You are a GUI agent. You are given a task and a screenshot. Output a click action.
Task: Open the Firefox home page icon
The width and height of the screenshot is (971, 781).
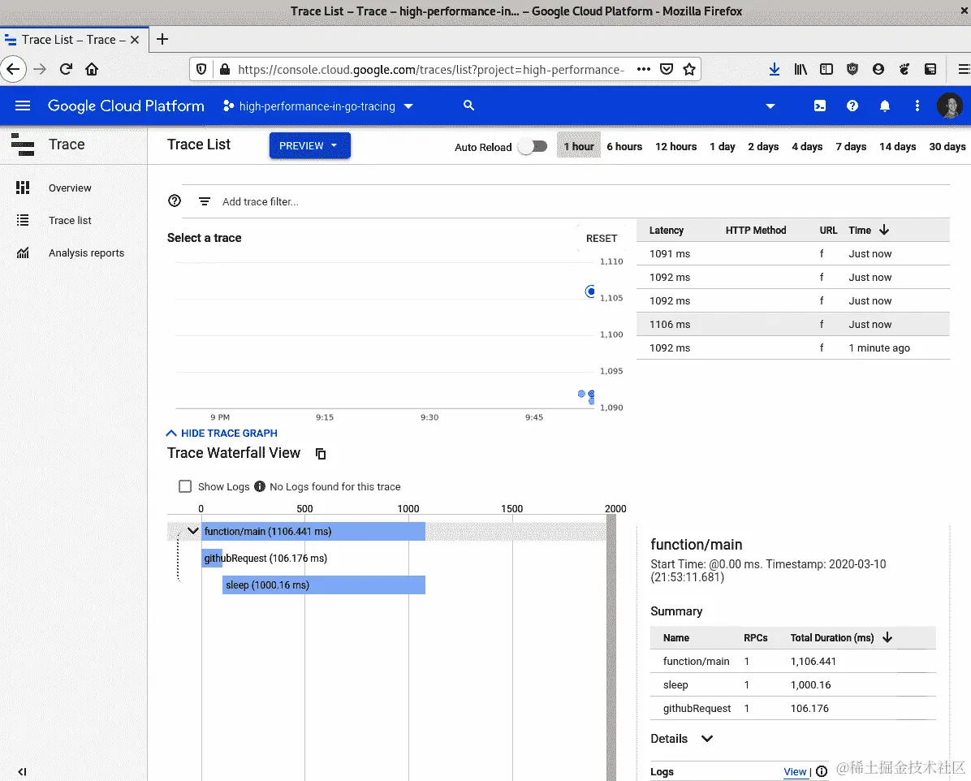click(x=92, y=69)
